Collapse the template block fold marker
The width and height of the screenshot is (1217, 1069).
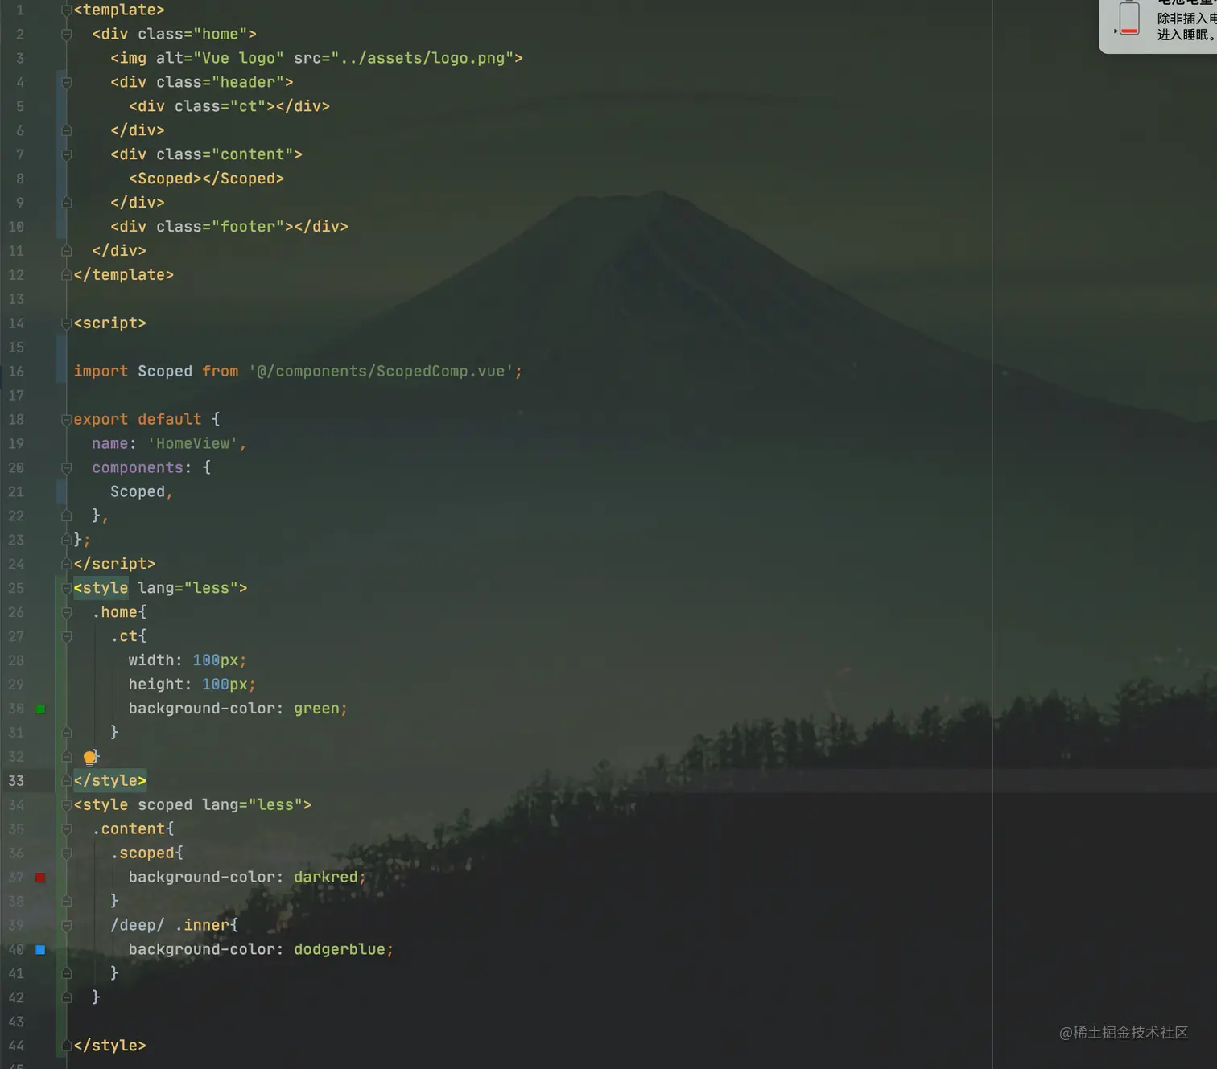tap(67, 10)
